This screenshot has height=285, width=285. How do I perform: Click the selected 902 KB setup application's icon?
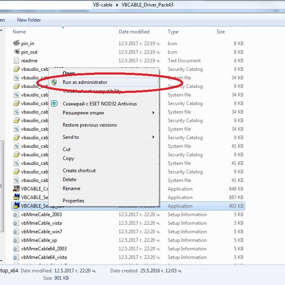(16, 206)
